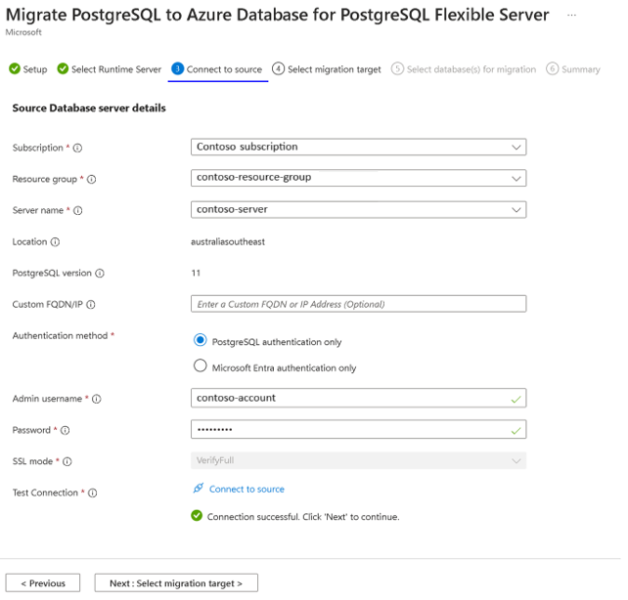Click the Previous button

point(42,583)
